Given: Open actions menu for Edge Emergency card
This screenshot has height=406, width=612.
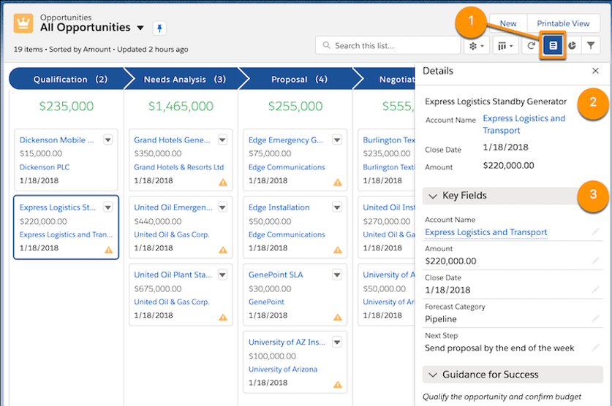Looking at the screenshot, I should [x=337, y=139].
